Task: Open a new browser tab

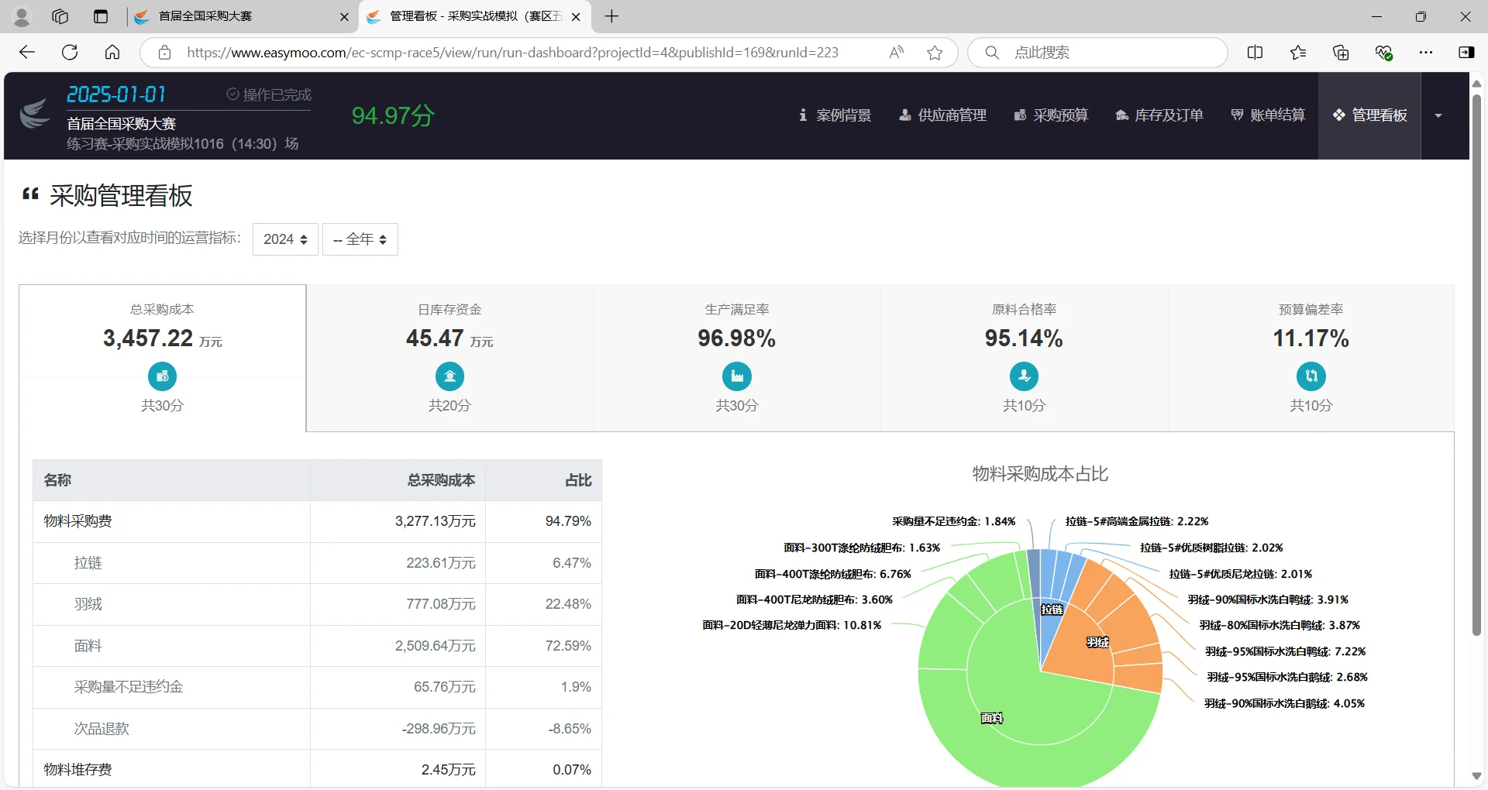Action: [611, 16]
